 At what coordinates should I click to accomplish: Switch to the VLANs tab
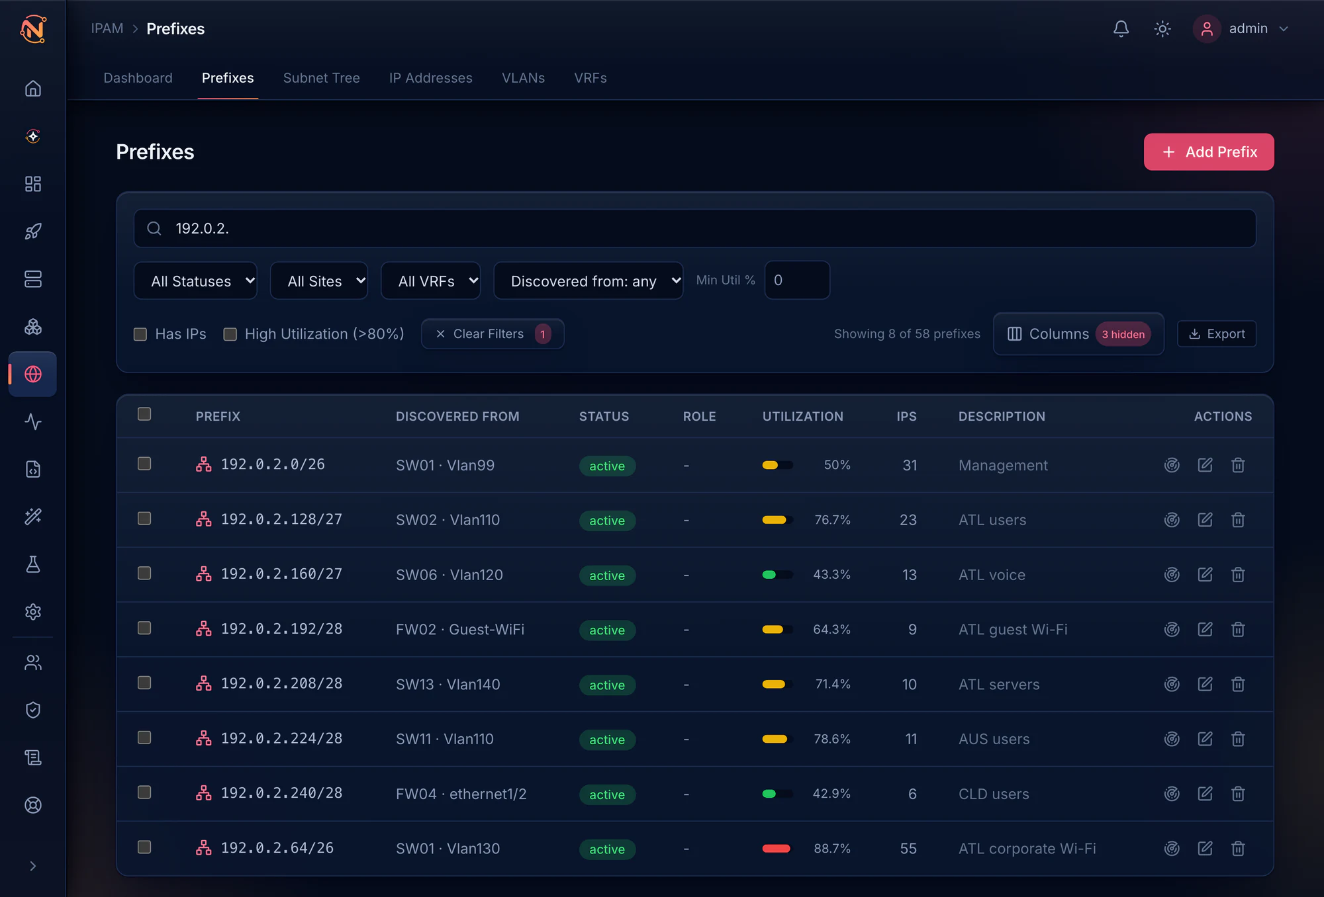(523, 78)
